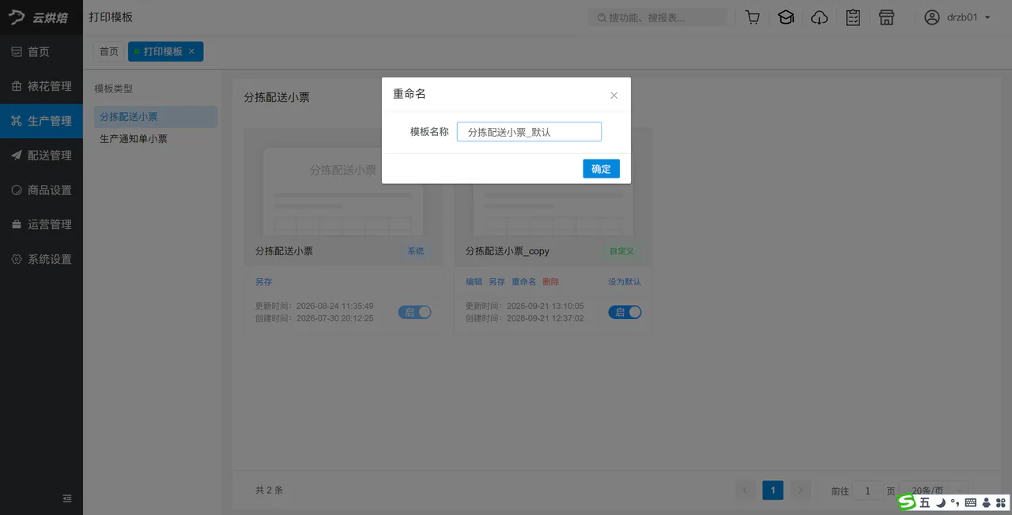Expand 生产管理 in the sidebar
This screenshot has height=515, width=1012.
(41, 121)
